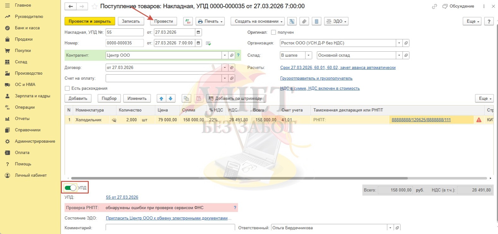Viewport: 498px width, 234px height.
Task: Expand the Контрагент dropdown list
Action: click(x=225, y=55)
